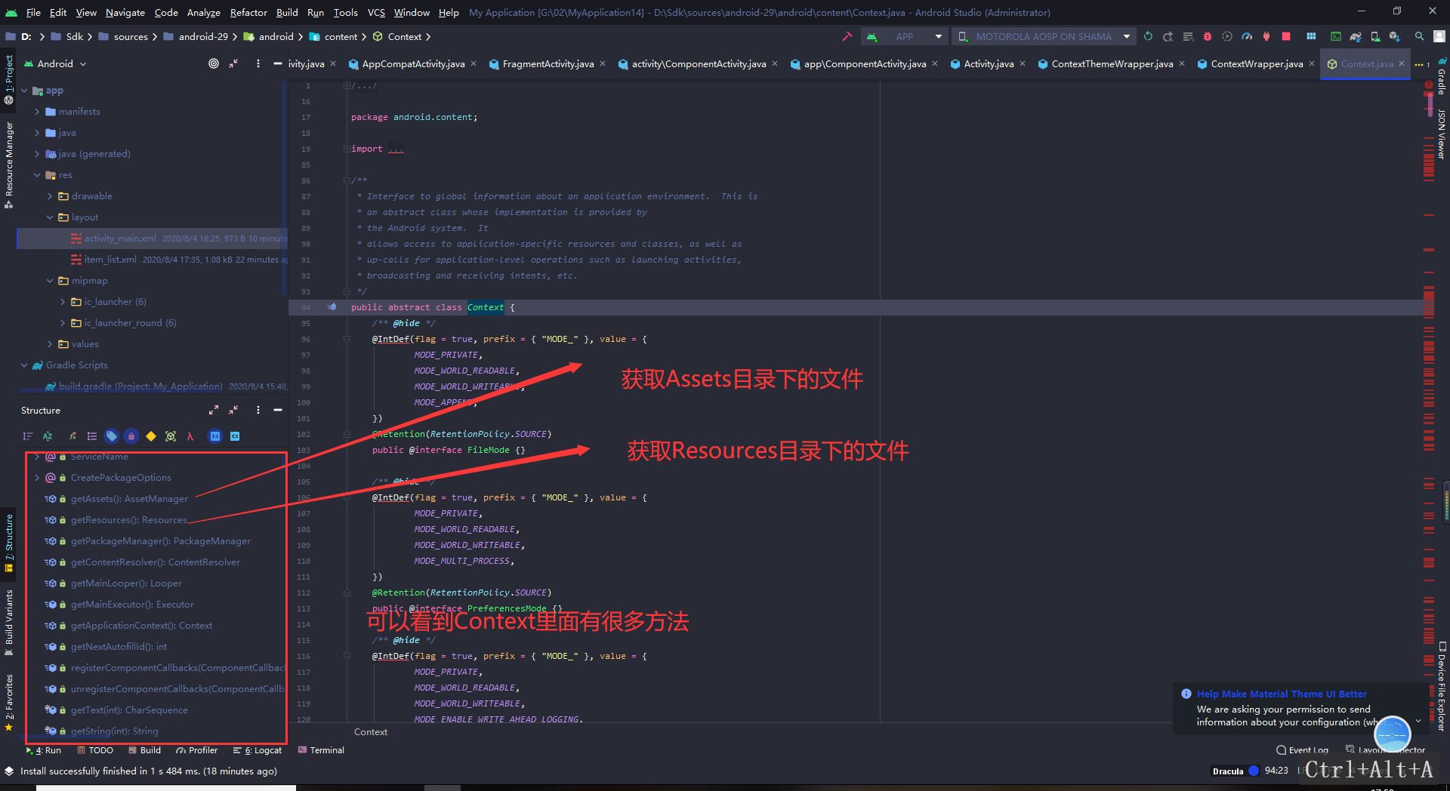
Task: Hide the Project panel with minus icon
Action: (278, 63)
